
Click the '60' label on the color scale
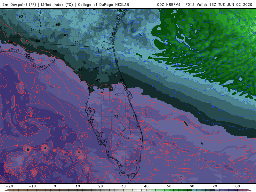point(192,186)
